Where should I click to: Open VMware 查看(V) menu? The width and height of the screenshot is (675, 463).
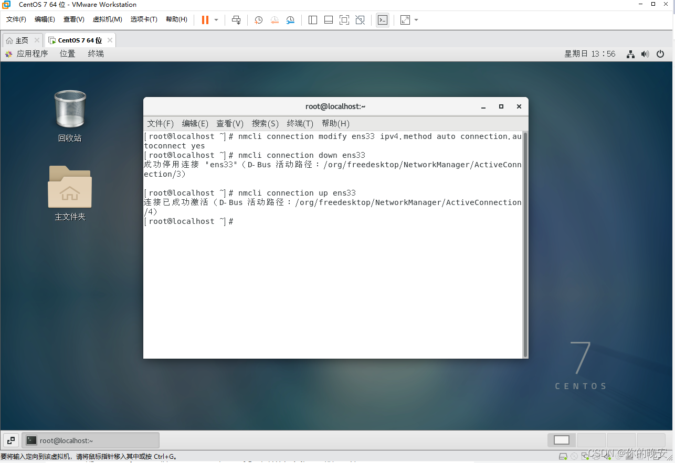[74, 19]
